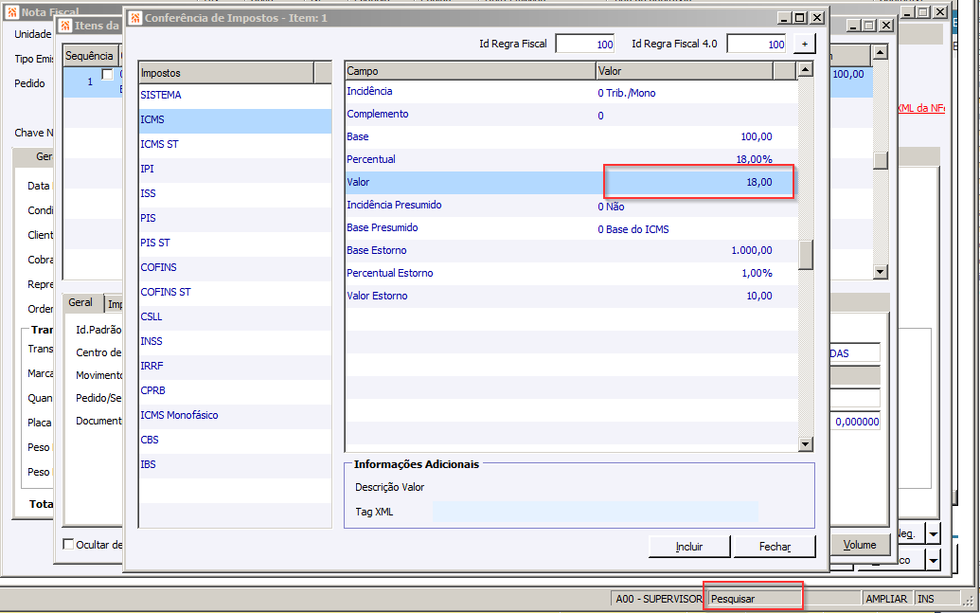980x613 pixels.
Task: Select COFINS ST in the Impostos list
Action: coord(235,292)
